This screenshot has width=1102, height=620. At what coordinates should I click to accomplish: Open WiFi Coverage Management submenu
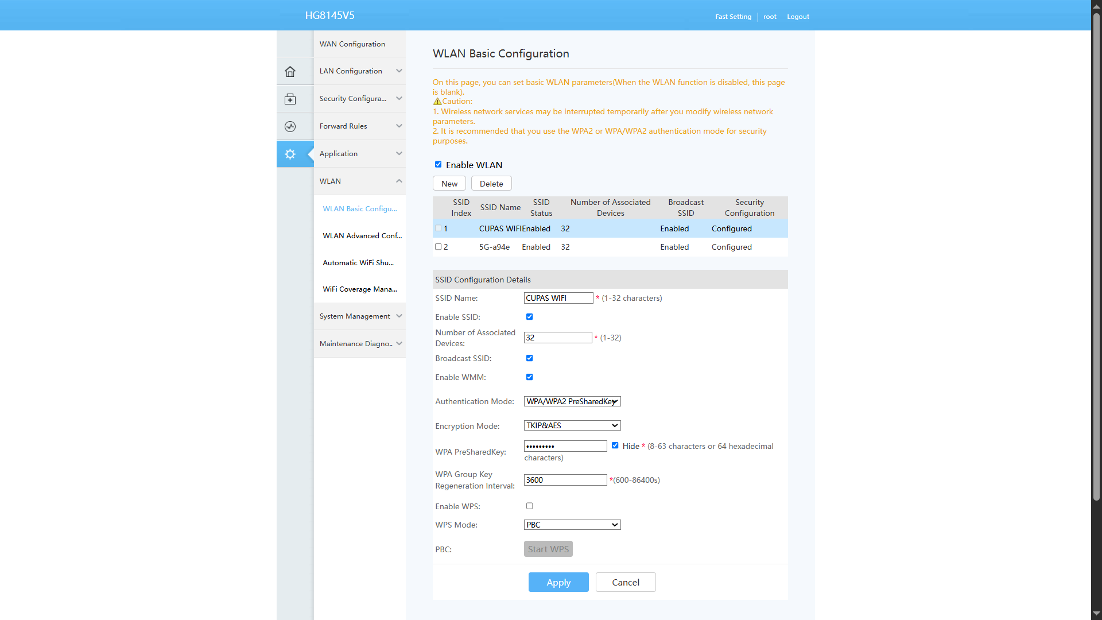tap(360, 289)
